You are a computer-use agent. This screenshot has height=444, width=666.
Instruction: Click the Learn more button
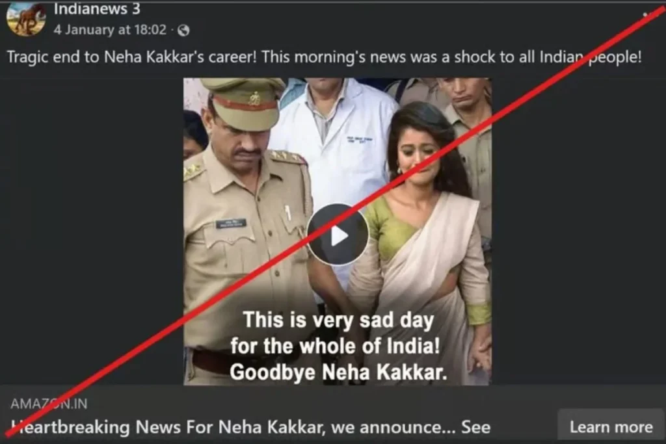[x=611, y=426]
